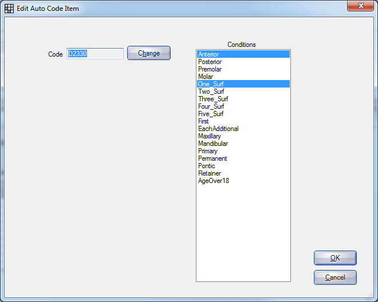
Task: Pick Three_Surf from the conditions
Action: click(243, 99)
